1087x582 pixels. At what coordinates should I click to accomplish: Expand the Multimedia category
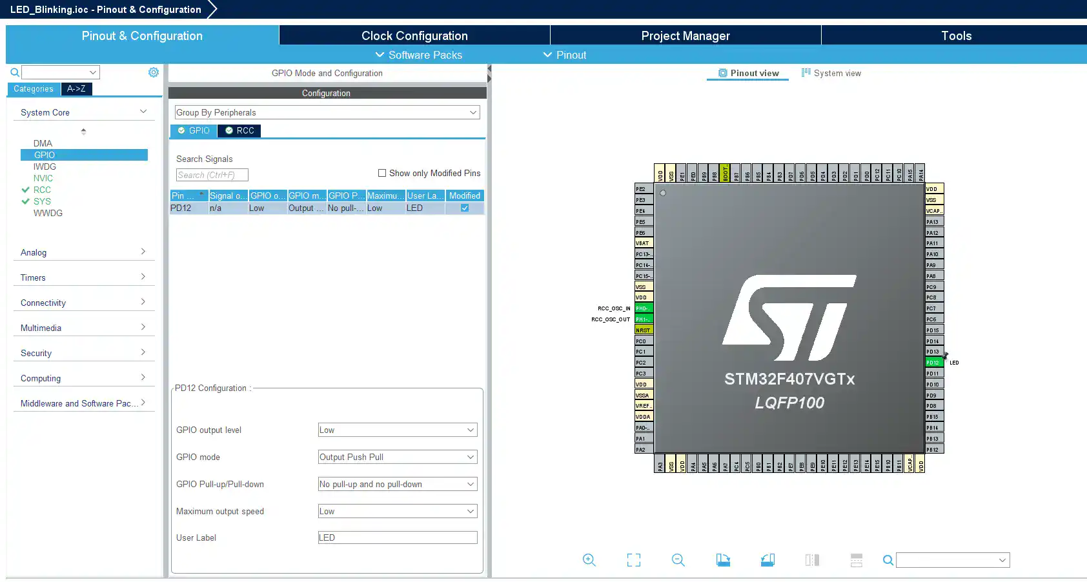84,328
